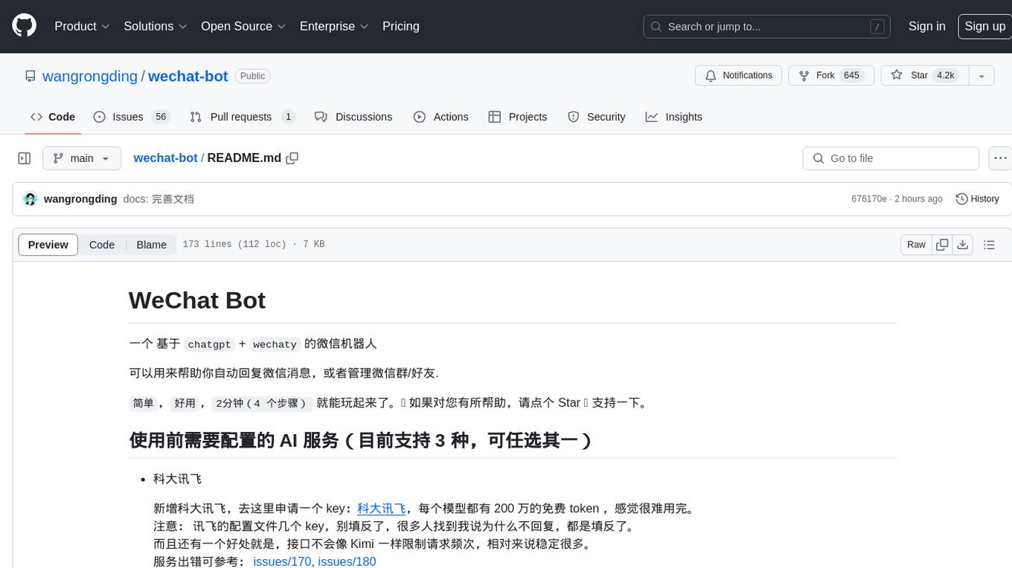Open the README outline list
Screen dimensions: 1012x568
(989, 245)
